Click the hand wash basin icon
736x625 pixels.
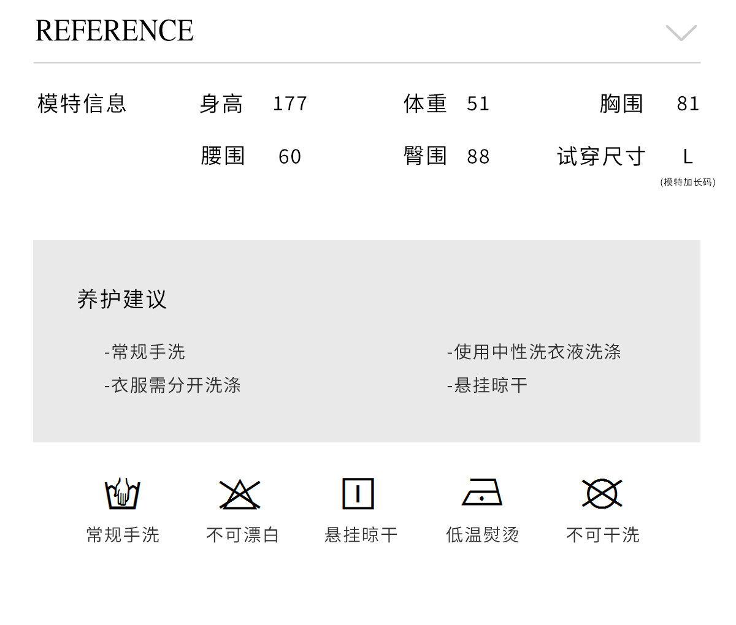(x=123, y=494)
